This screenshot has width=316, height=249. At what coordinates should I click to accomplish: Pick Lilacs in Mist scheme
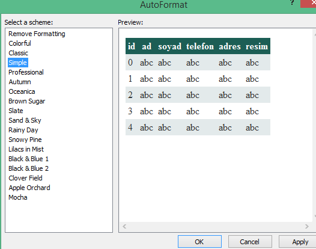(26, 149)
